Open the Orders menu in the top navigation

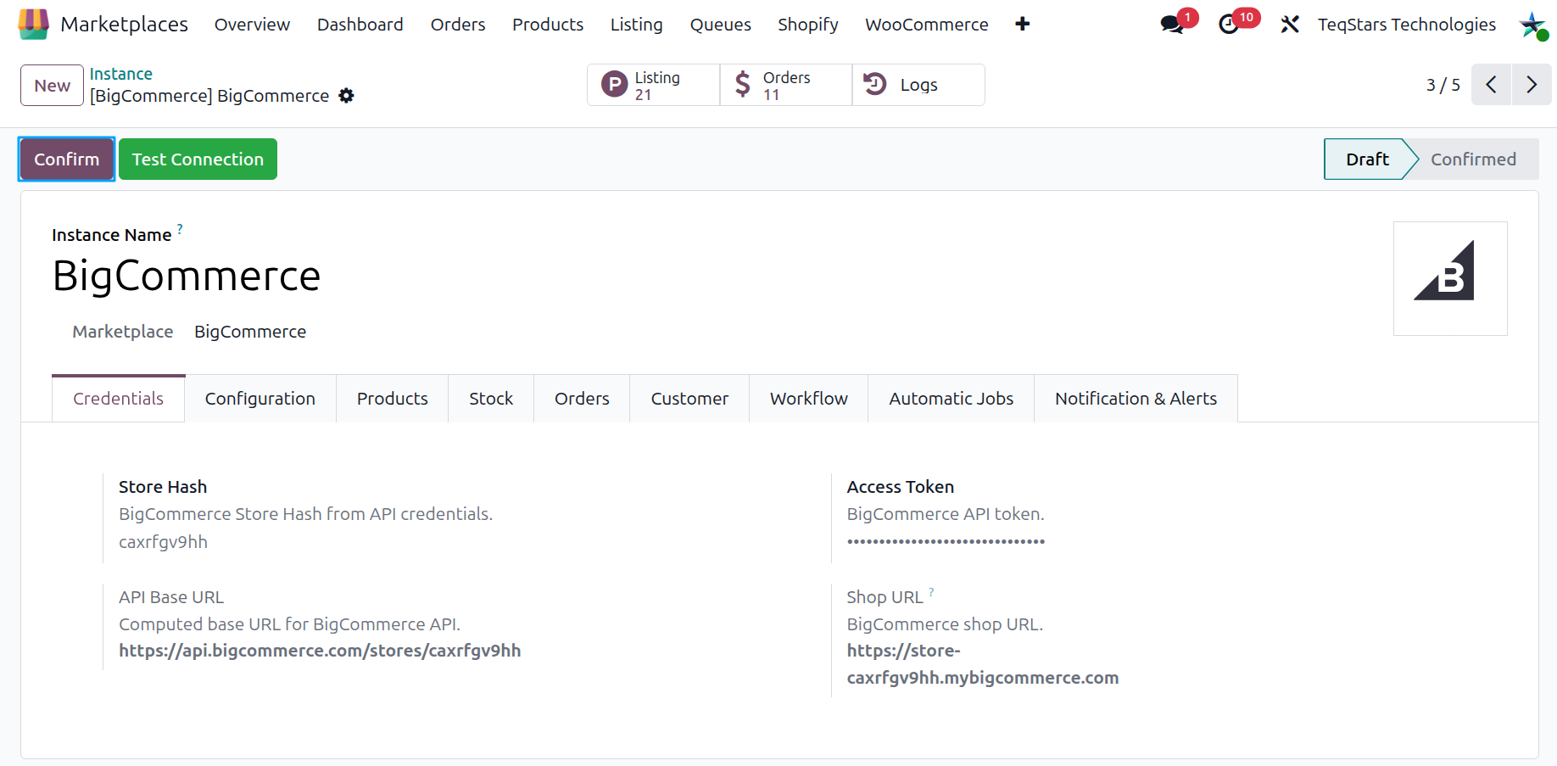coord(458,25)
